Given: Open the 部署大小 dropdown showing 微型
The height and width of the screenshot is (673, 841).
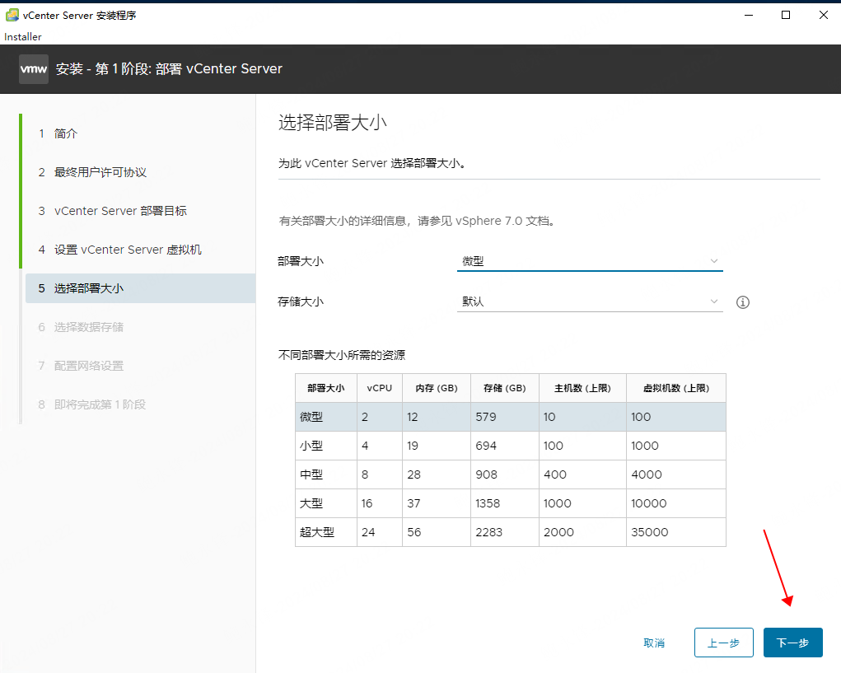Looking at the screenshot, I should pyautogui.click(x=590, y=261).
